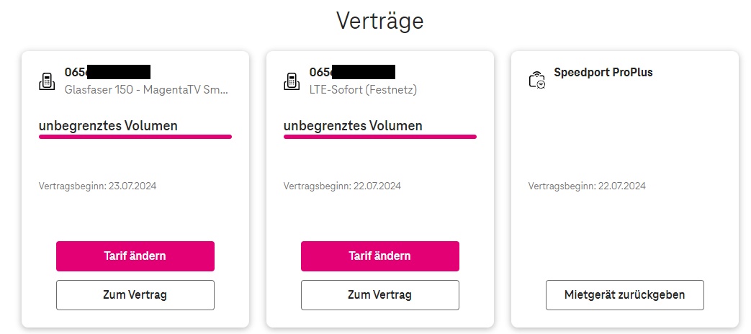Image resolution: width=751 pixels, height=334 pixels.
Task: Click the redacted phone number on Glasfaser card
Action: (108, 72)
